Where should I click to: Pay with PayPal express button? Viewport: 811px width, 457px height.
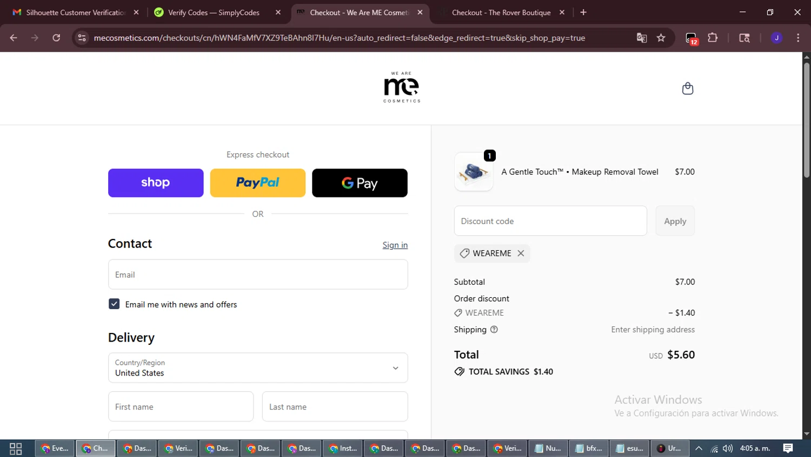(258, 183)
